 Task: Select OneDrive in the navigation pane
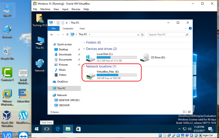(62, 82)
